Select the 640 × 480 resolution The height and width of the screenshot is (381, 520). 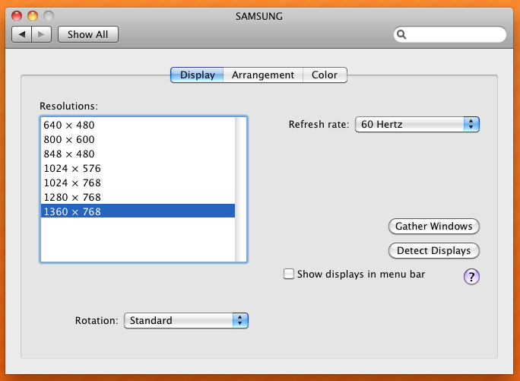138,125
